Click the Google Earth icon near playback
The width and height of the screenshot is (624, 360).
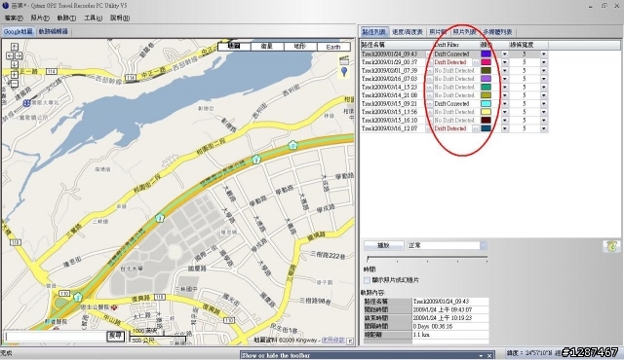pyautogui.click(x=611, y=246)
